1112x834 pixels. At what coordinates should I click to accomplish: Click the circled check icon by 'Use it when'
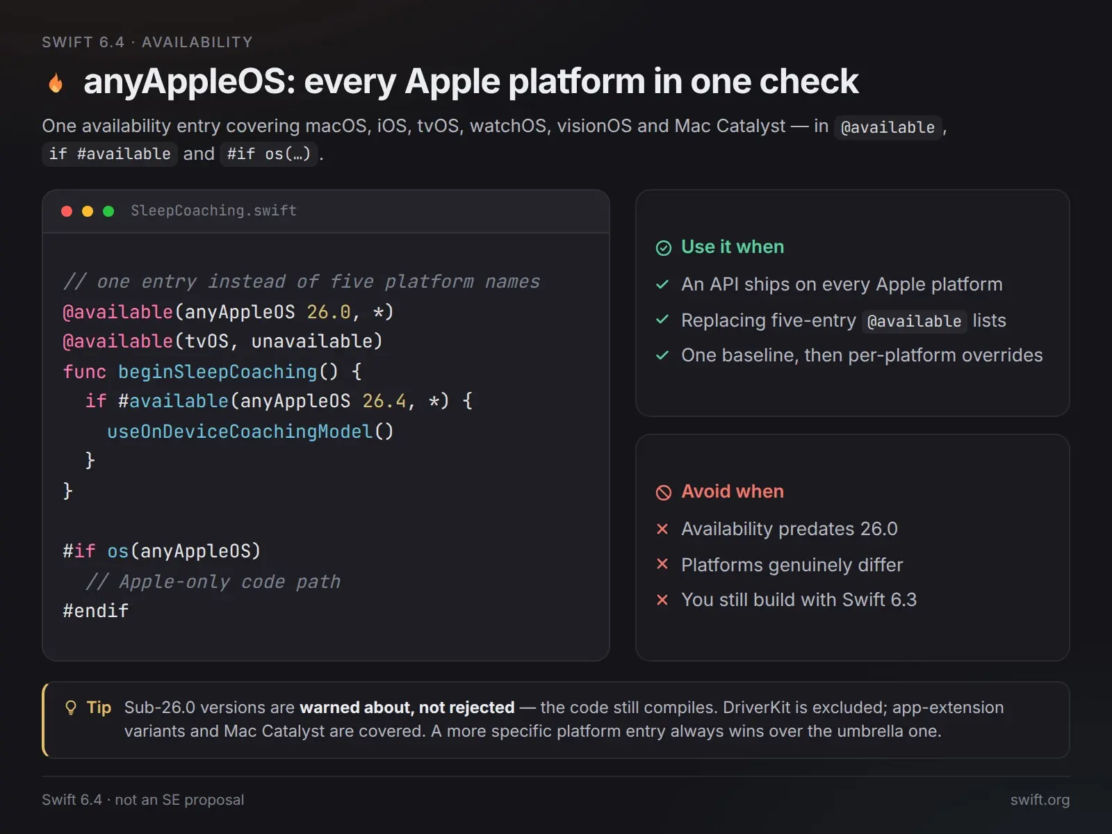664,248
